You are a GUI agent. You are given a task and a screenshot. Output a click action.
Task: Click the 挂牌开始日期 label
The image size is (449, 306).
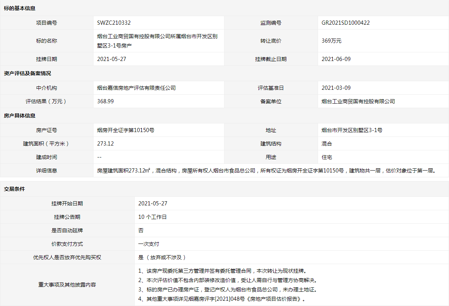click(x=67, y=204)
